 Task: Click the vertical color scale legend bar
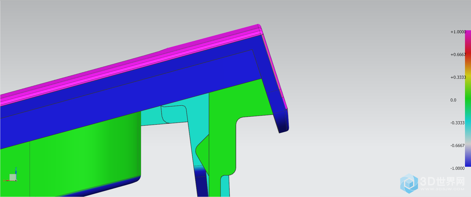(468, 98)
